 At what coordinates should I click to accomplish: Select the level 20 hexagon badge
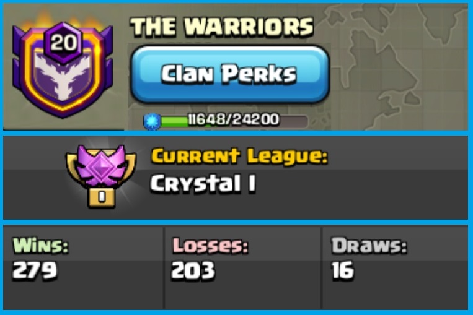(63, 42)
